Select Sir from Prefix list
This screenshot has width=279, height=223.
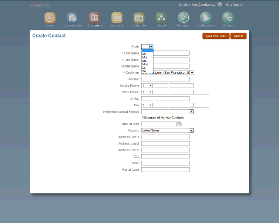point(147,71)
